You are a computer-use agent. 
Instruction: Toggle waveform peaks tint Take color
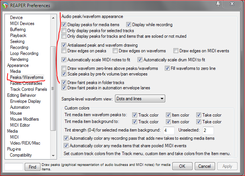(x=199, y=115)
